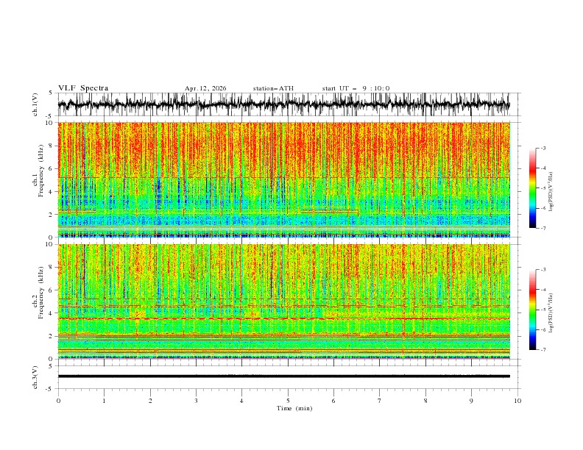Click time axis tick label "4"
This screenshot has width=583, height=450.
(241, 401)
